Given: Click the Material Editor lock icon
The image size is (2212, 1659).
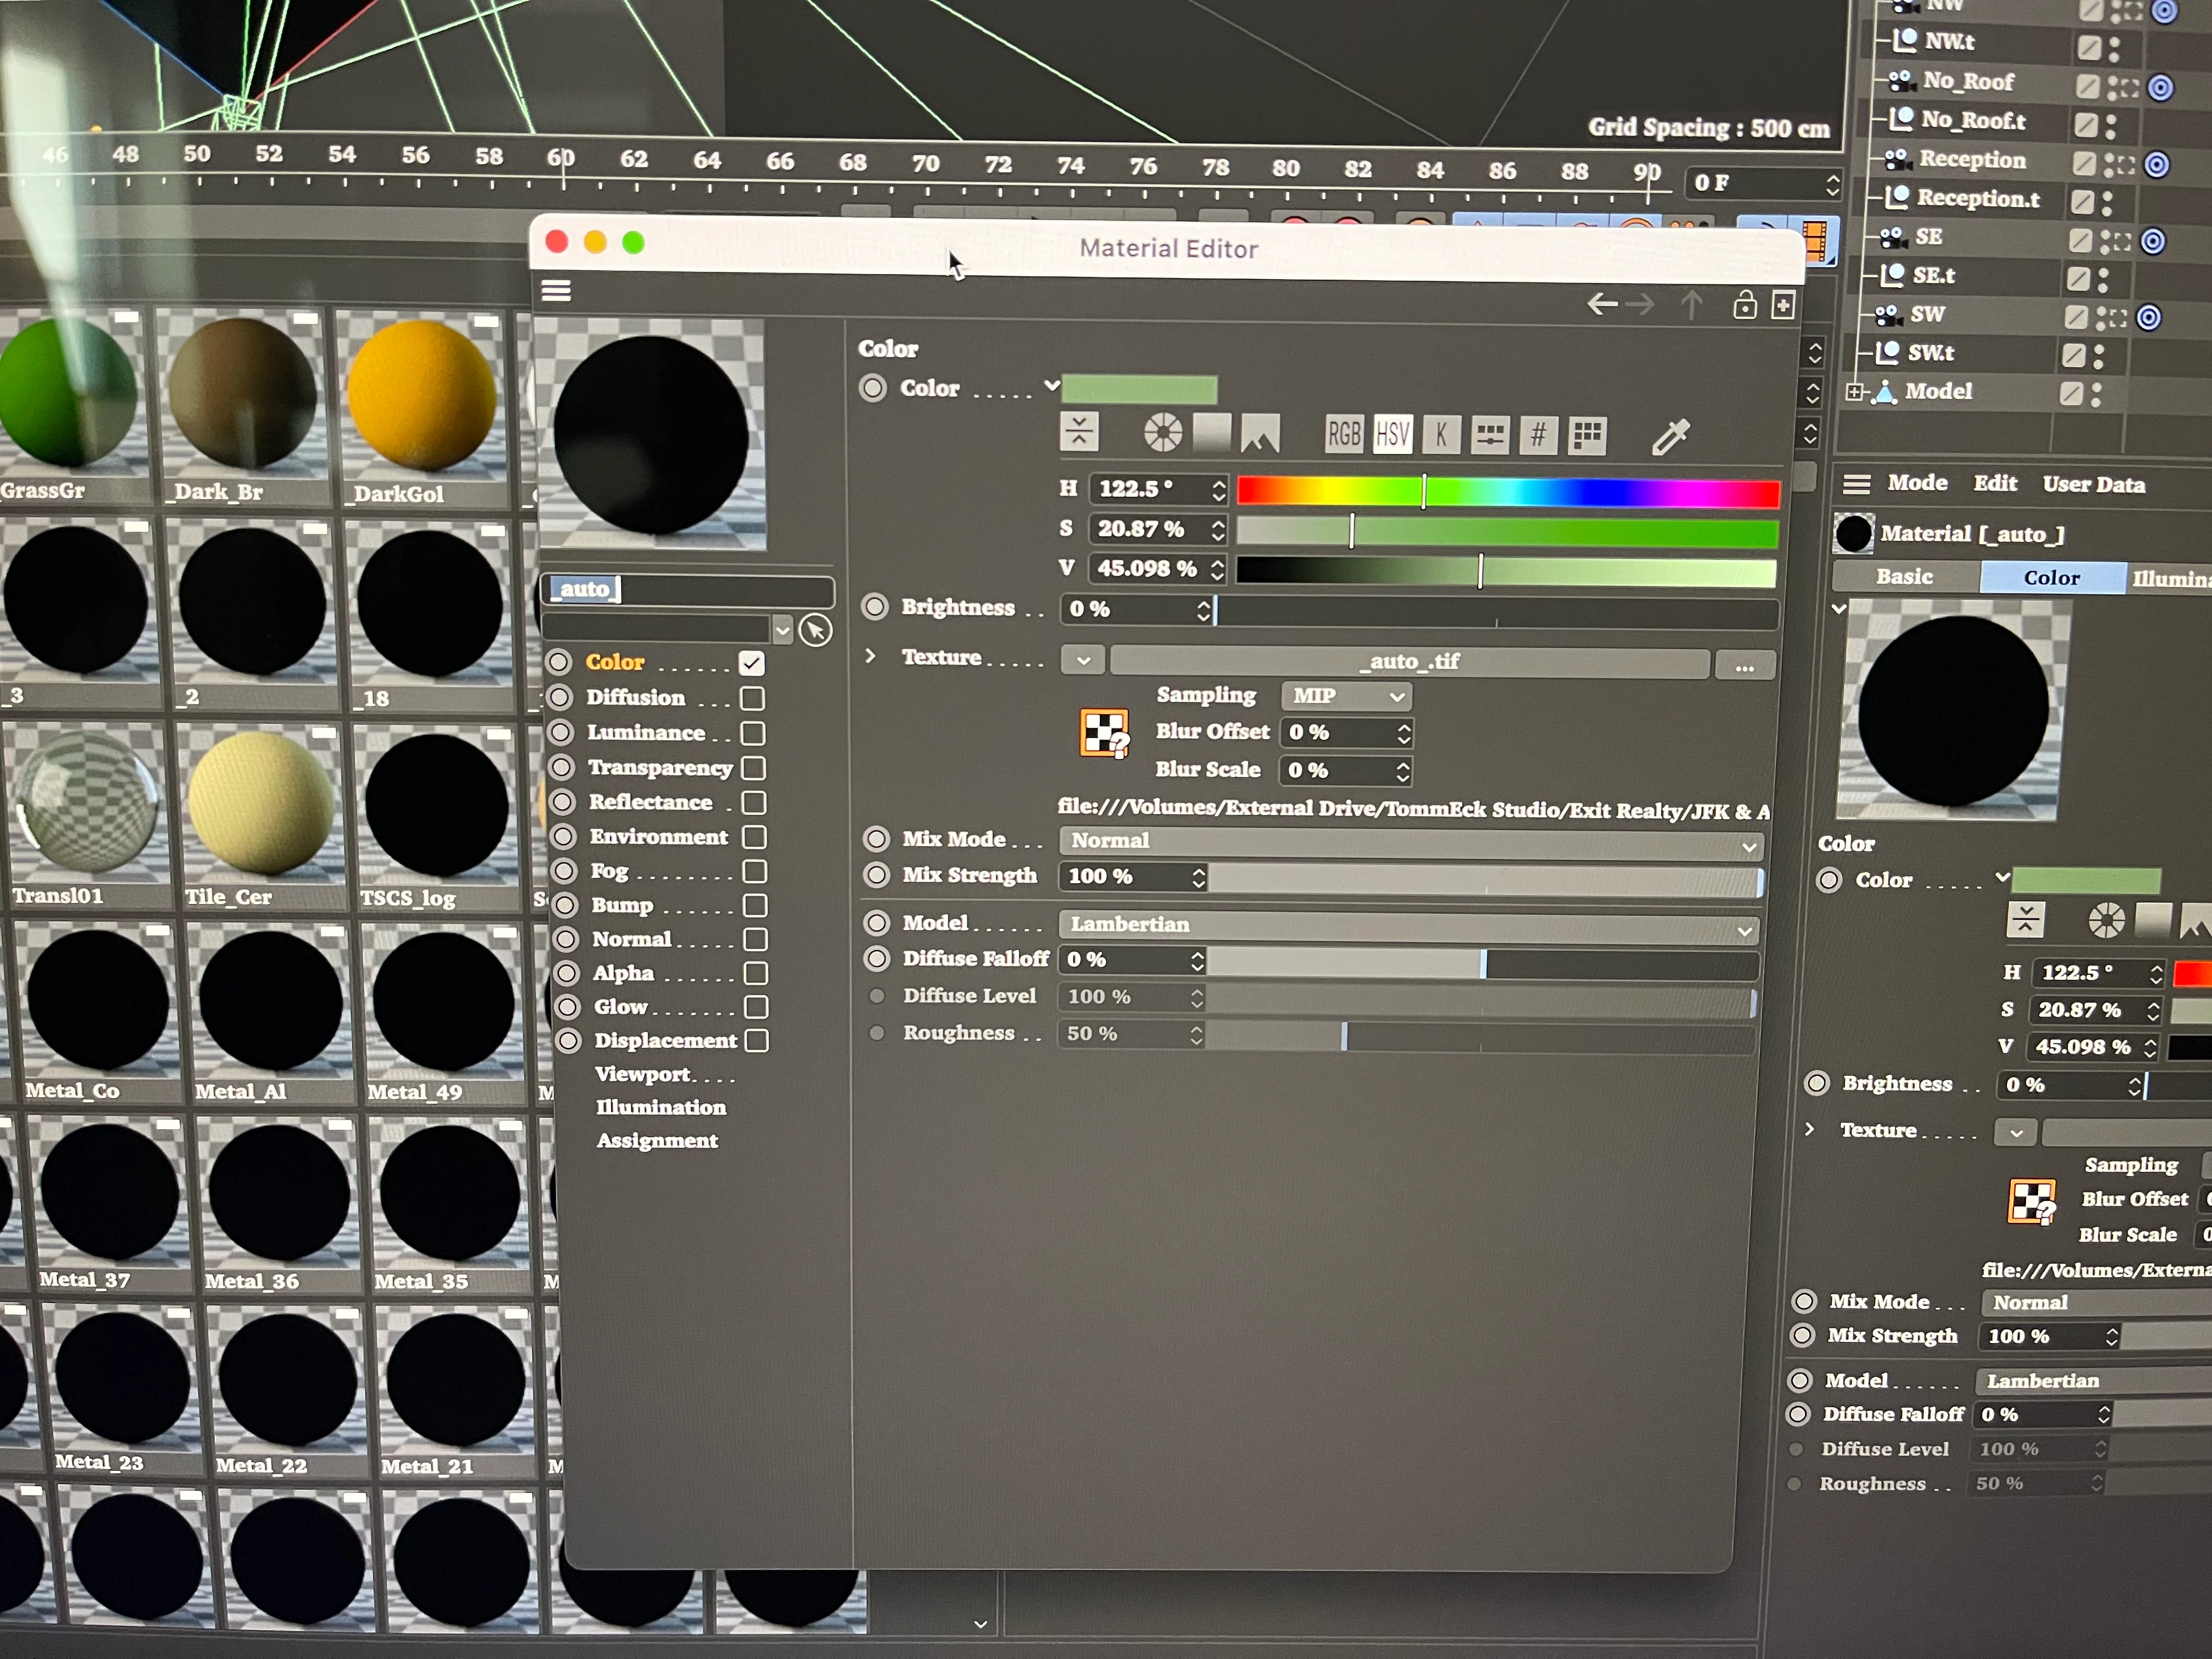Looking at the screenshot, I should click(x=1744, y=305).
